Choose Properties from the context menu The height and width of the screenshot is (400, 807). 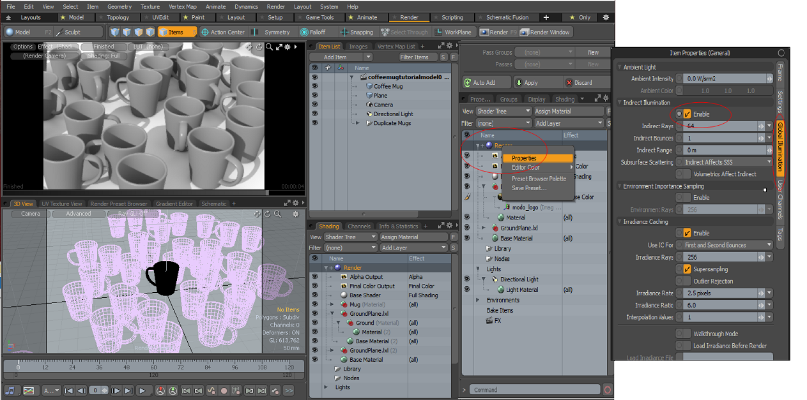tap(524, 158)
